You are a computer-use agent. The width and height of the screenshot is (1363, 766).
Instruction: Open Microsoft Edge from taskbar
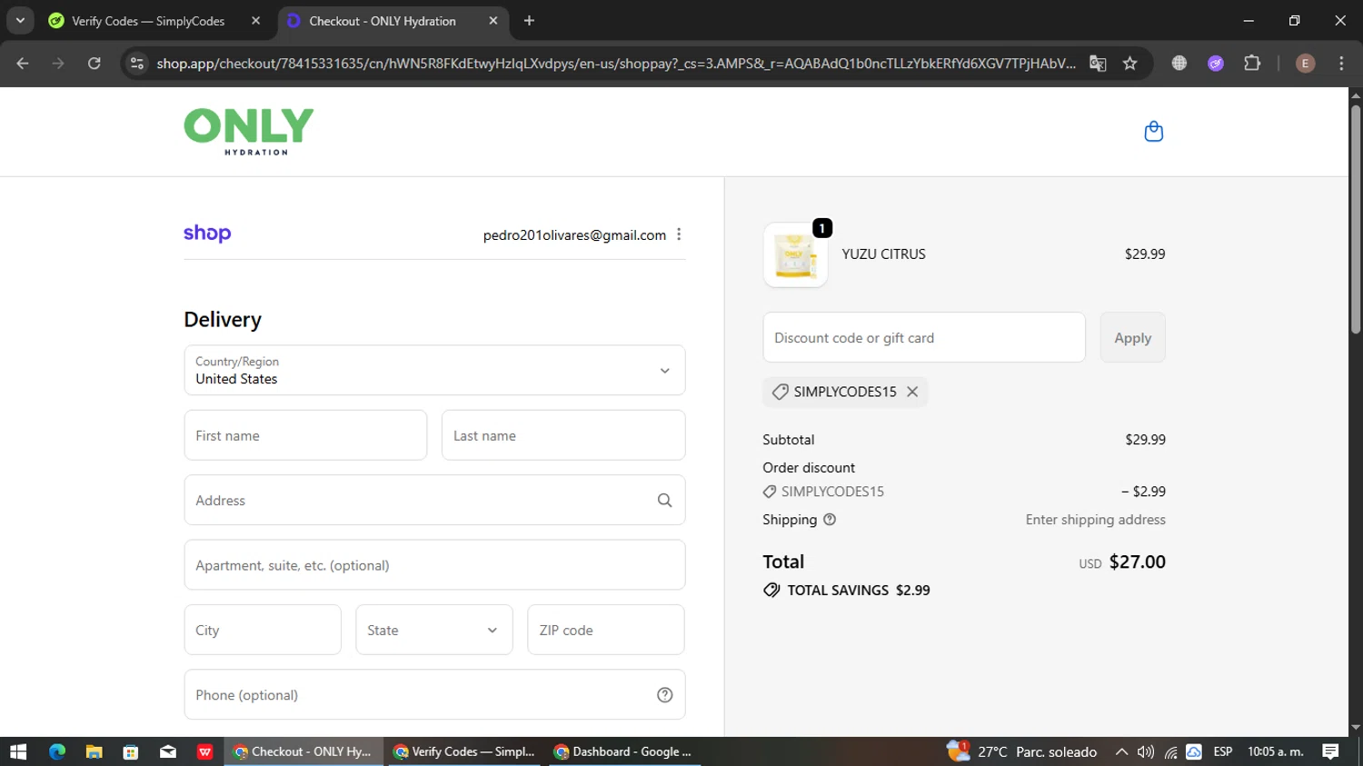click(x=57, y=751)
